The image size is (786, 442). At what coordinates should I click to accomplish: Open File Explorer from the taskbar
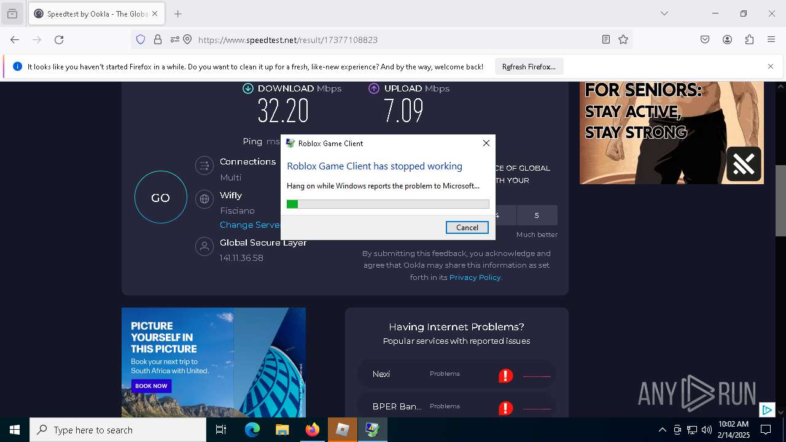point(282,430)
